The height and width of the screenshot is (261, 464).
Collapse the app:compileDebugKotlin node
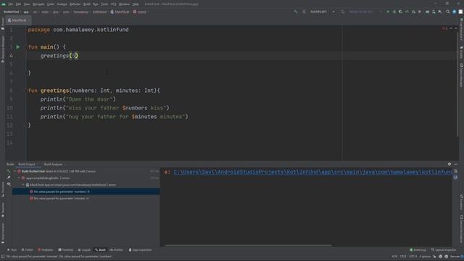[x=20, y=178]
